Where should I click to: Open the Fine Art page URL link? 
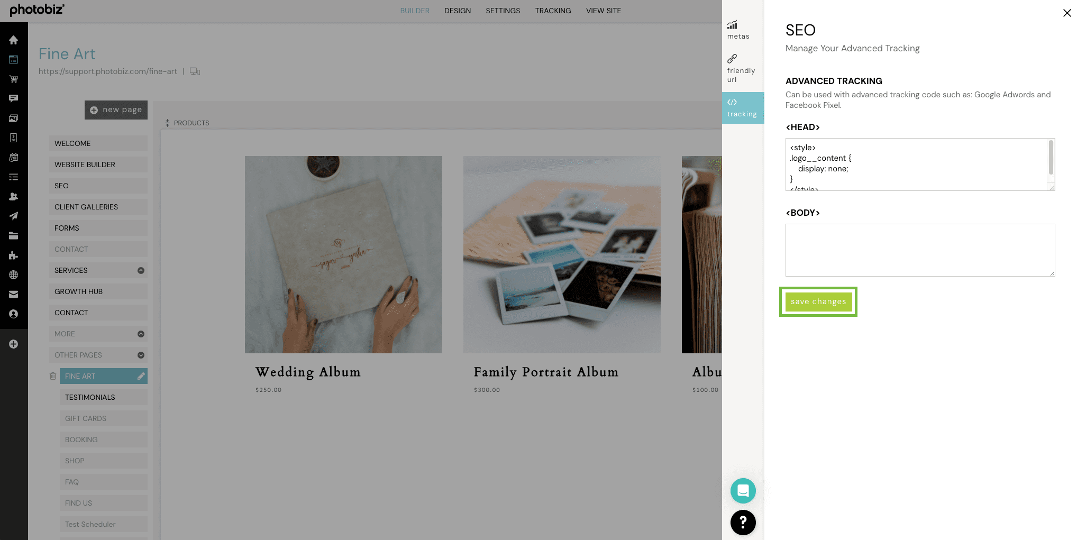pos(108,71)
